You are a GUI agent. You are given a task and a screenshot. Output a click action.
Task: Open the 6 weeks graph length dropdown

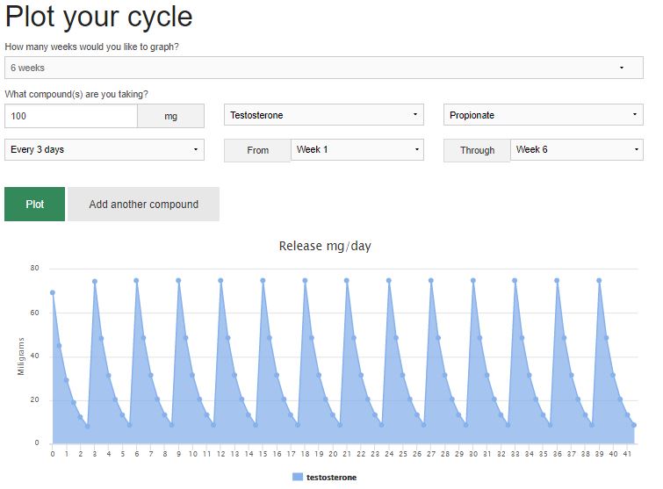tap(323, 68)
